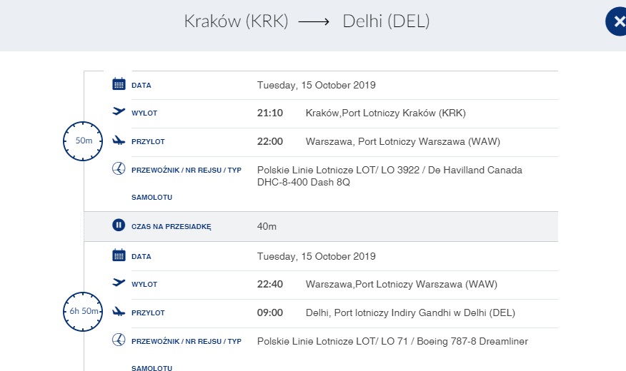Select the Kraków (KRK) origin heading
The image size is (626, 371).
(236, 21)
